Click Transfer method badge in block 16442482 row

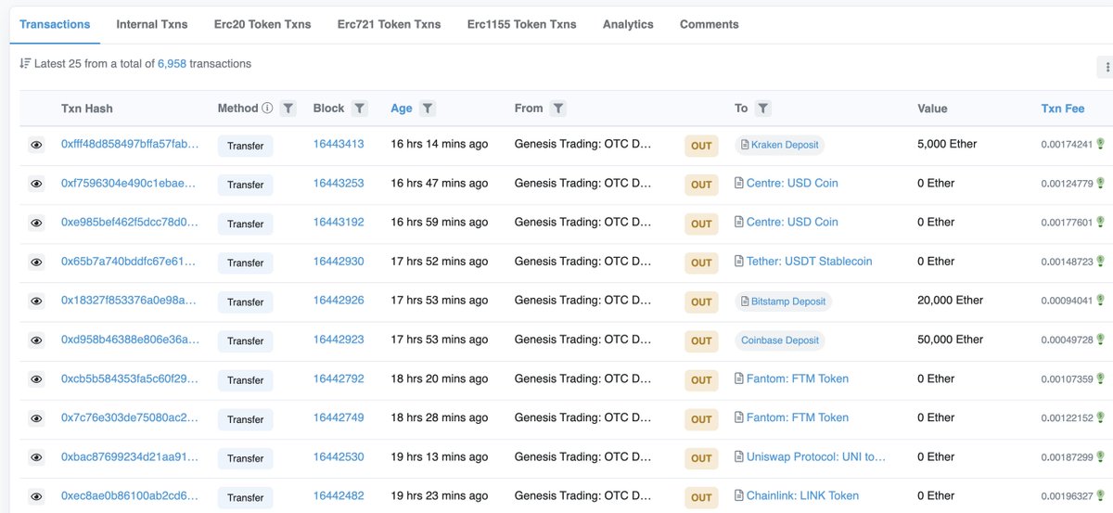[246, 496]
